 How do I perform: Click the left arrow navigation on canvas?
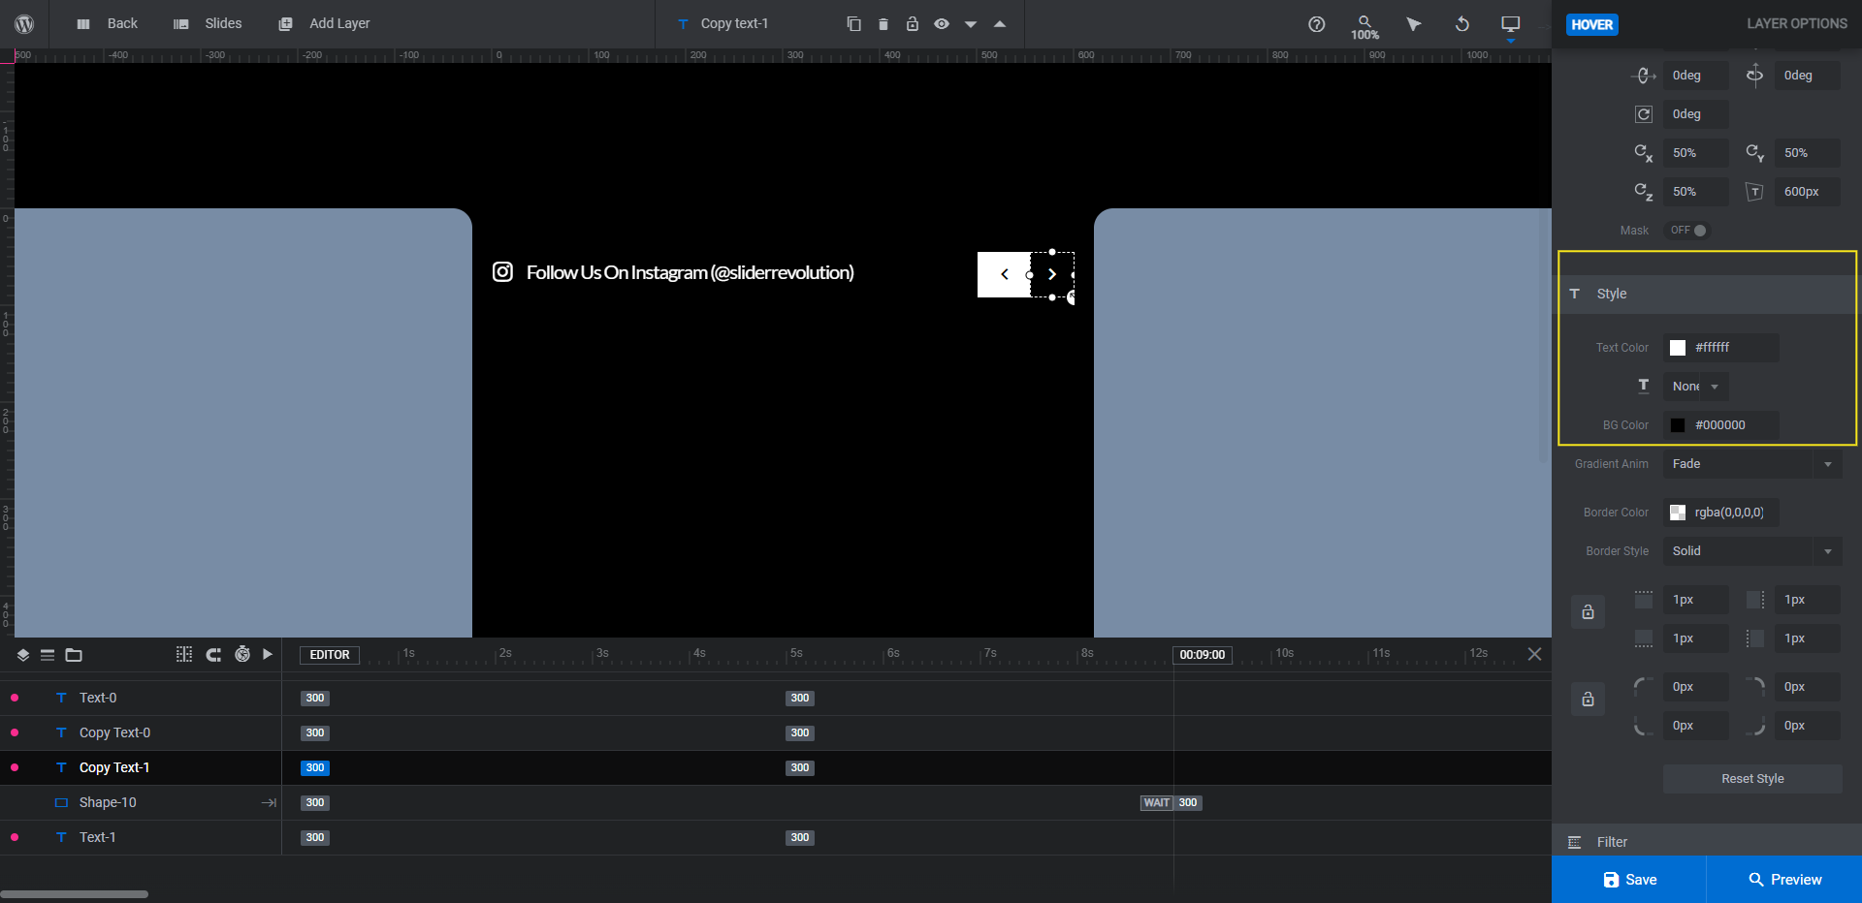pos(1005,274)
